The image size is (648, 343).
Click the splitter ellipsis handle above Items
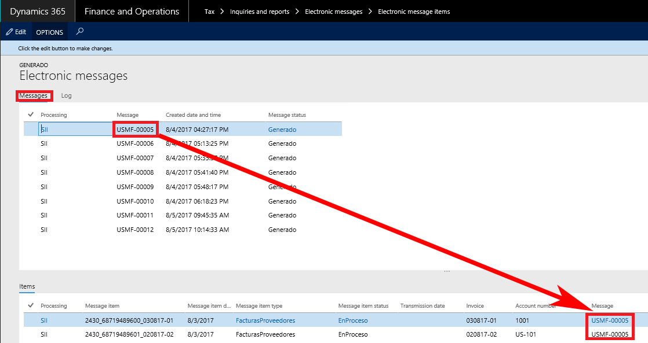pyautogui.click(x=447, y=271)
